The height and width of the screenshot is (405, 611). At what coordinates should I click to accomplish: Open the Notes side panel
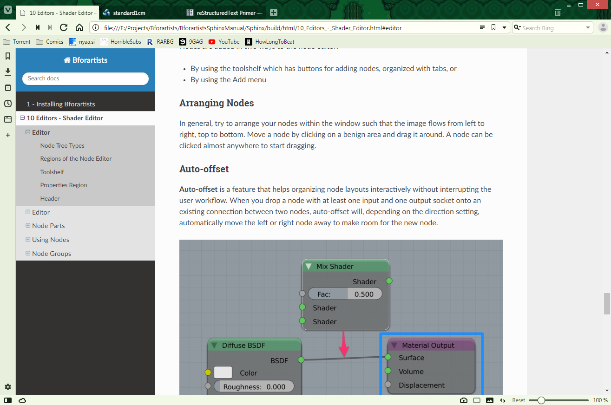pyautogui.click(x=8, y=88)
